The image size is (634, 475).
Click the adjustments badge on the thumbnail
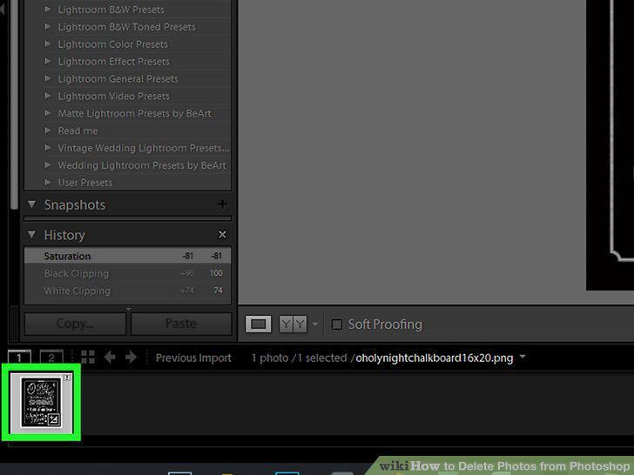click(54, 419)
